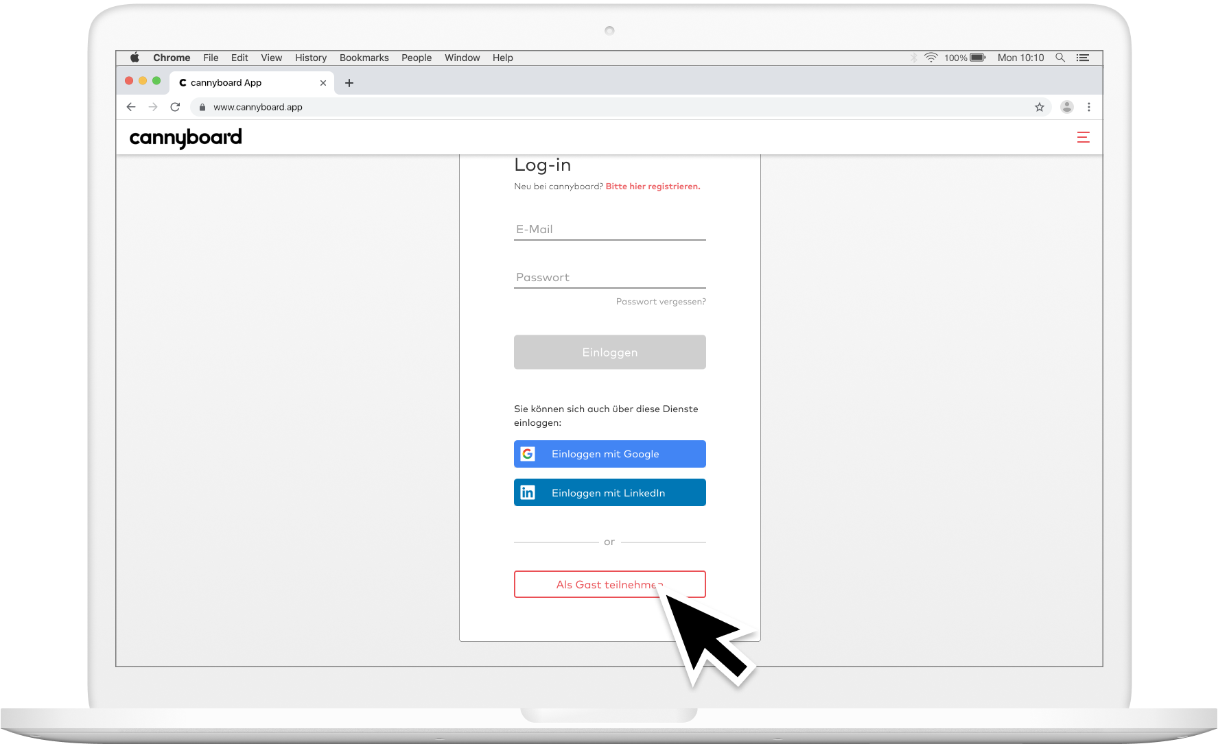Close the cannyboard App tab
The image size is (1218, 744).
(323, 83)
